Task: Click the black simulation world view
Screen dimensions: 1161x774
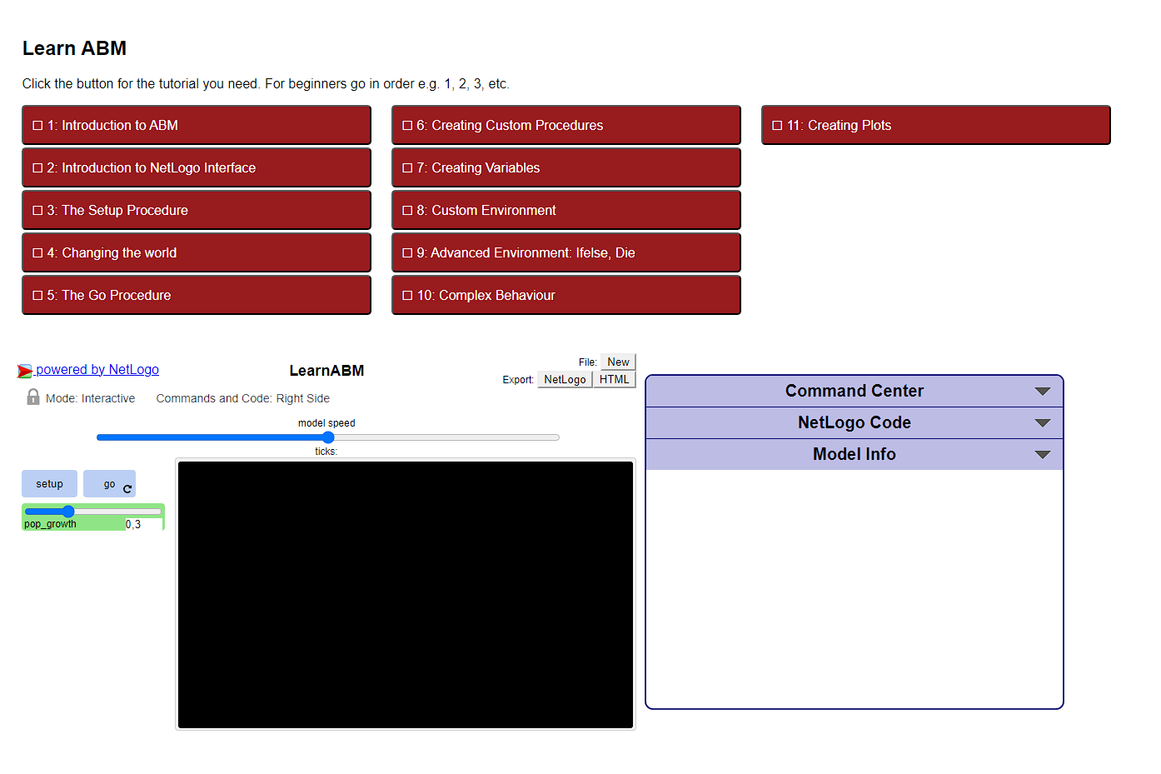Action: [406, 595]
